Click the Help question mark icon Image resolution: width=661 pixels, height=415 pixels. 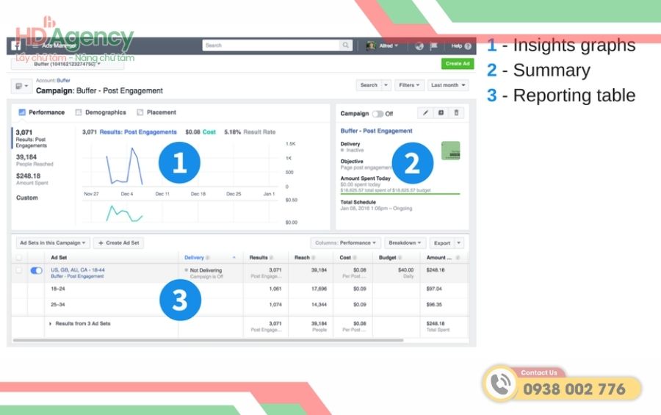(468, 46)
